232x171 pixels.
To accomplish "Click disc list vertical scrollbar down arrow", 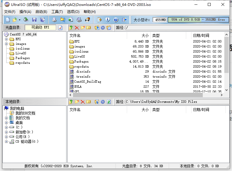I will [x=226, y=90].
